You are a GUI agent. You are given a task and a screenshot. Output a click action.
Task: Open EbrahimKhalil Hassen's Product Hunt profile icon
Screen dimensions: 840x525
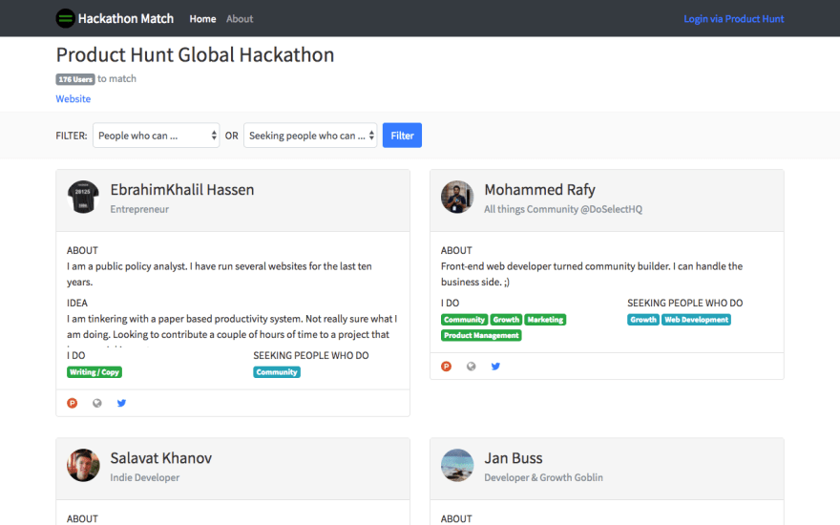point(72,403)
